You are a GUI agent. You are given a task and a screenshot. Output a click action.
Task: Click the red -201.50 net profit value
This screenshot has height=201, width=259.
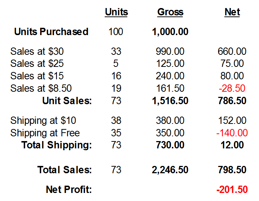[232, 190]
